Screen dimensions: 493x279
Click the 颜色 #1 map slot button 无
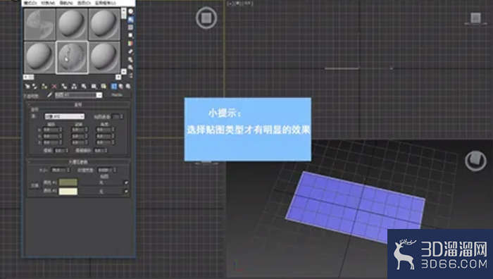coord(101,182)
